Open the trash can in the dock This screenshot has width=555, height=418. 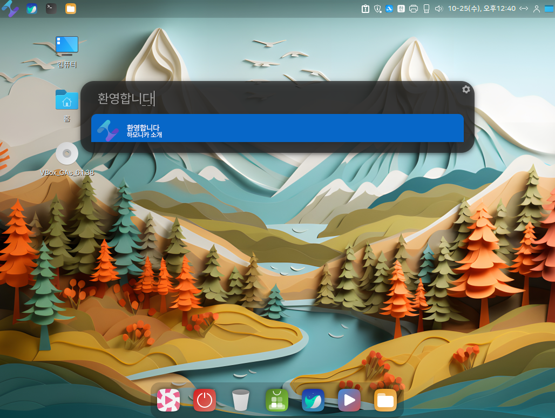[x=241, y=400]
